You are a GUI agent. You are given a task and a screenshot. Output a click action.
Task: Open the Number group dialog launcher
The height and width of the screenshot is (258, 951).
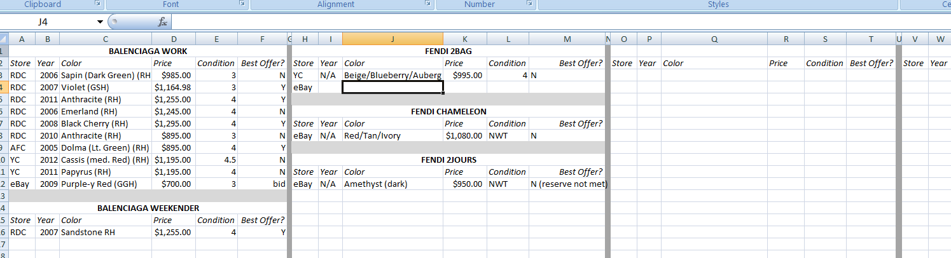click(x=529, y=4)
